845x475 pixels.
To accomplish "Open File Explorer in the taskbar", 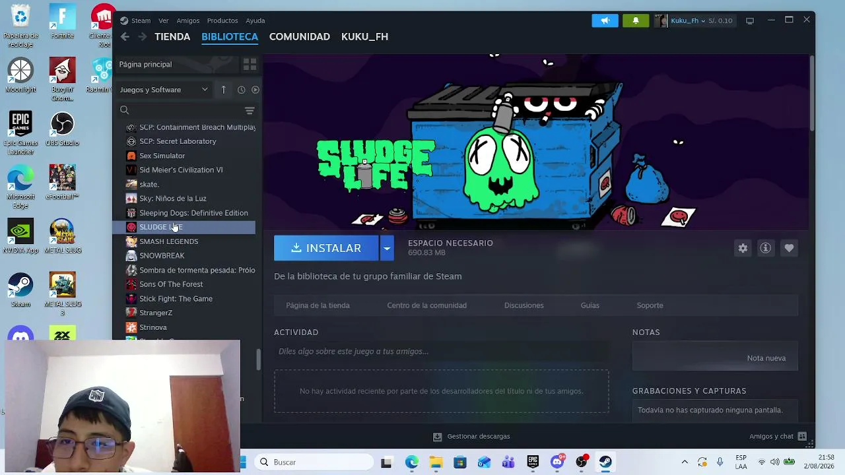I will pyautogui.click(x=436, y=462).
